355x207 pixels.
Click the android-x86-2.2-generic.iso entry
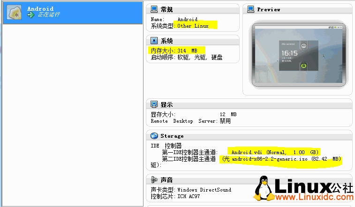pos(281,159)
